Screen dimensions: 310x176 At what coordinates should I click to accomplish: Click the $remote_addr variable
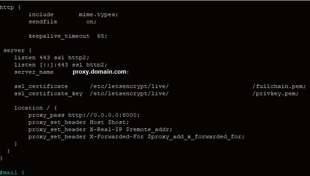pyautogui.click(x=149, y=129)
